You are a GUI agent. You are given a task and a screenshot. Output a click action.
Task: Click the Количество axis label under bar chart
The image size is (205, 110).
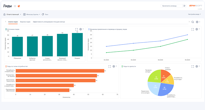coord(66,97)
